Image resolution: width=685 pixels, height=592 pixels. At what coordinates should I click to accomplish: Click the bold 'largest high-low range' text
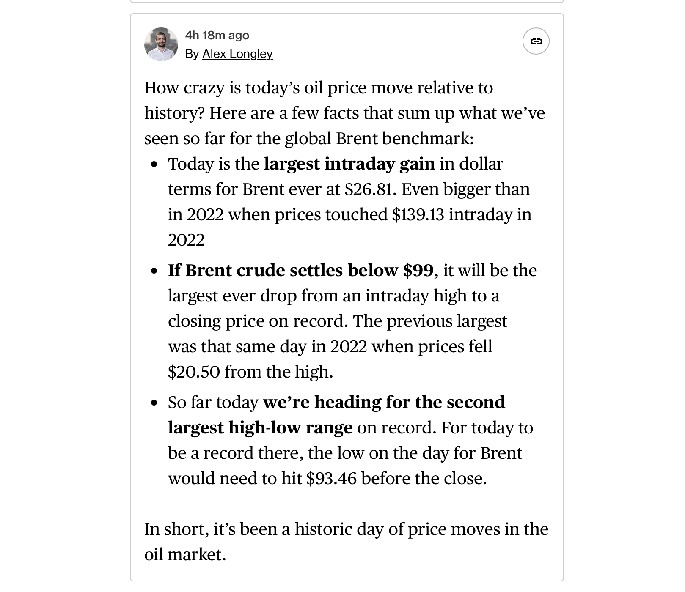point(260,428)
